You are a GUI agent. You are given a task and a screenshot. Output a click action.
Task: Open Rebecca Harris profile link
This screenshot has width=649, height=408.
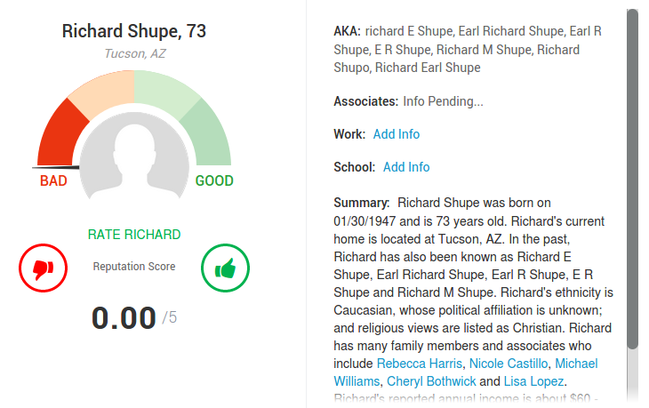(420, 364)
